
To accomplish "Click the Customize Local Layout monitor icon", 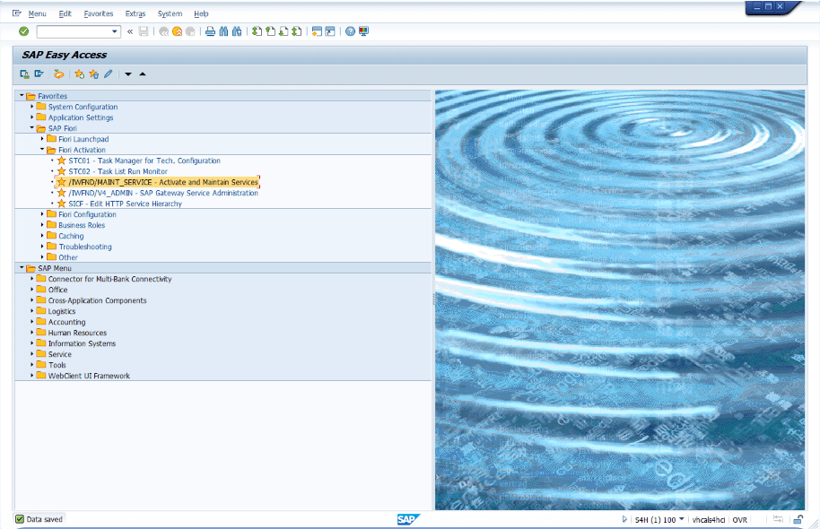I will click(x=363, y=31).
